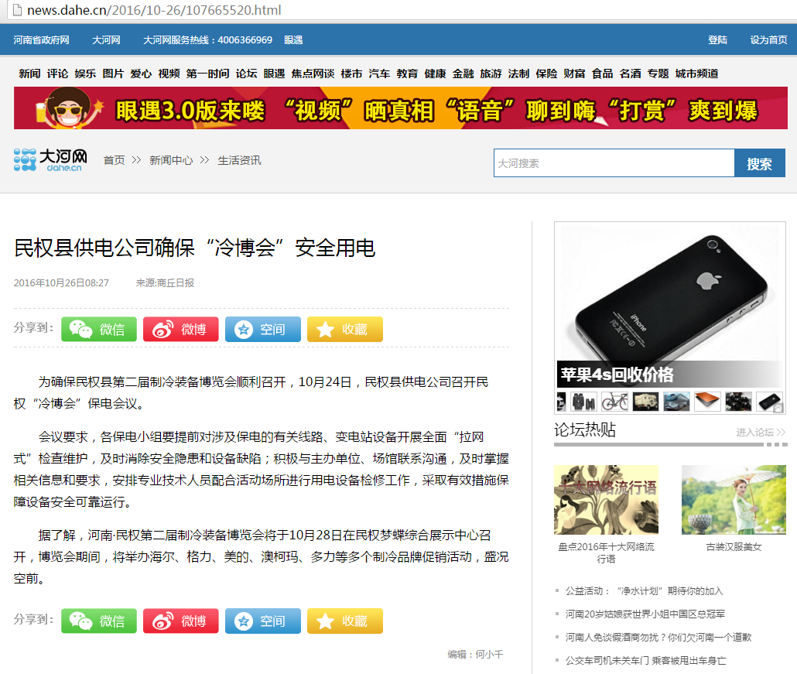The width and height of the screenshot is (797, 674).
Task: Share to Qzone (空间) using top button
Action: click(263, 330)
